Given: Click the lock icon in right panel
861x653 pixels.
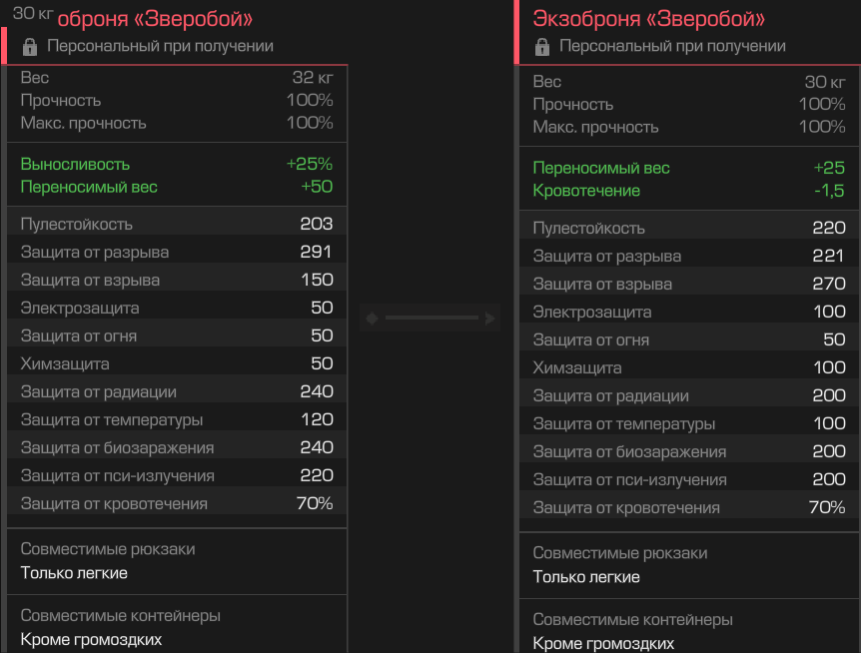Looking at the screenshot, I should 542,47.
